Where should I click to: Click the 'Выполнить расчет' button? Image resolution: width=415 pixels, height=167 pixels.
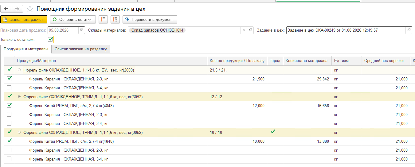click(24, 19)
